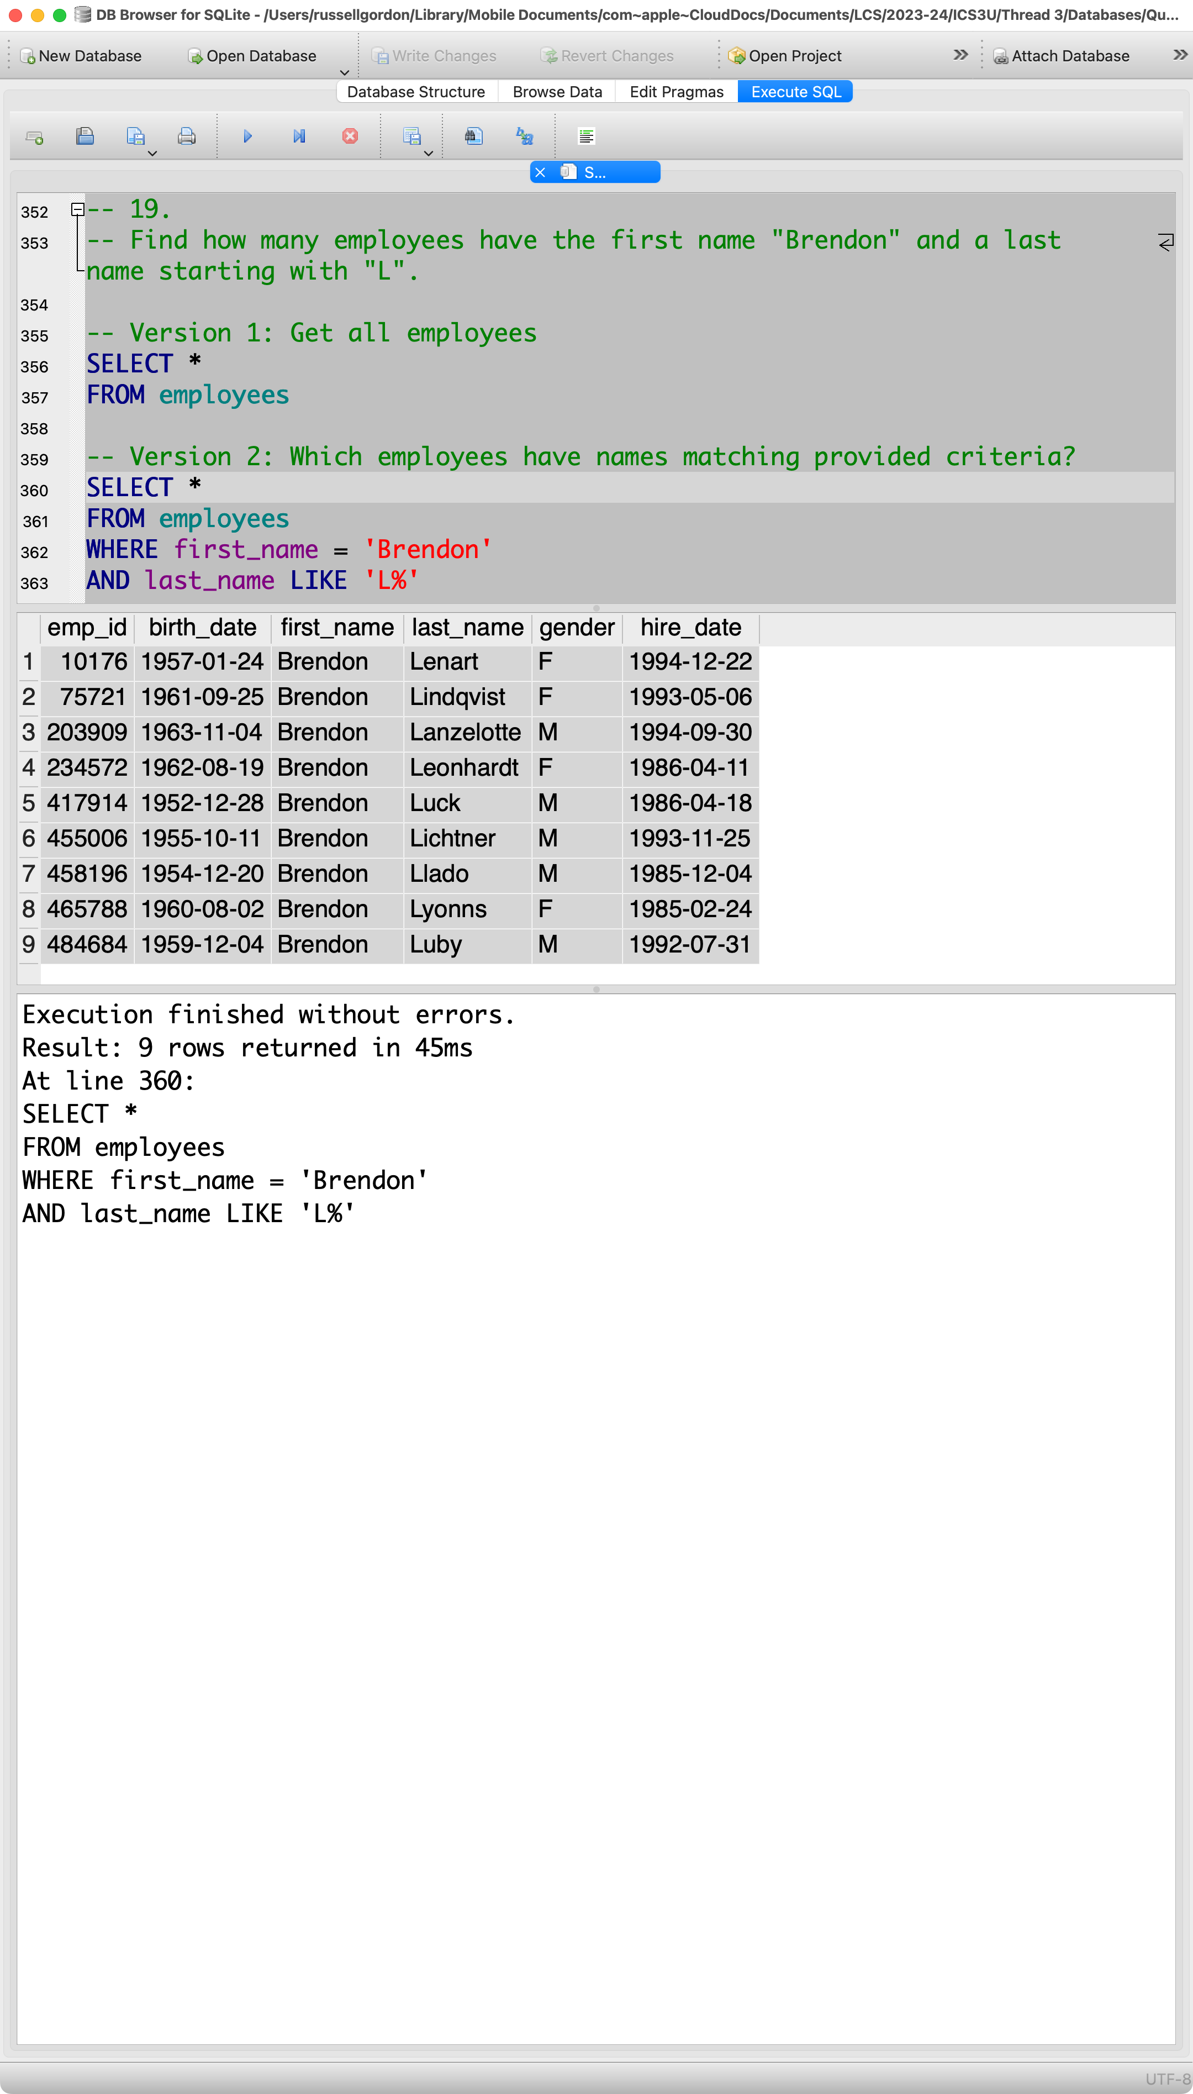Image resolution: width=1193 pixels, height=2094 pixels.
Task: Click the Open SQL file icon
Action: 85,137
